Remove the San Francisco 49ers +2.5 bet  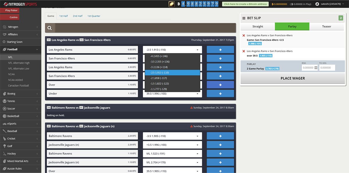coord(244,35)
